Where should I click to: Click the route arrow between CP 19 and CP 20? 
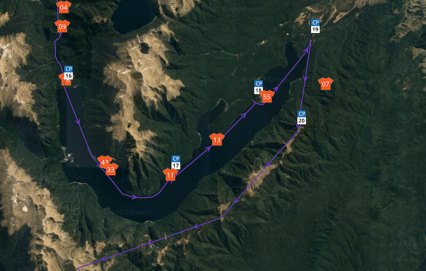[305, 79]
